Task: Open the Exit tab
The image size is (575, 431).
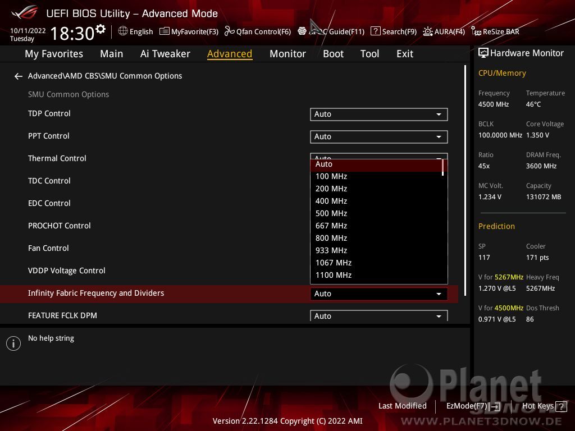Action: tap(405, 54)
